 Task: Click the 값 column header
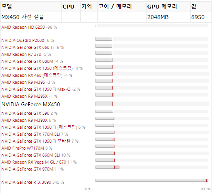(x=201, y=7)
